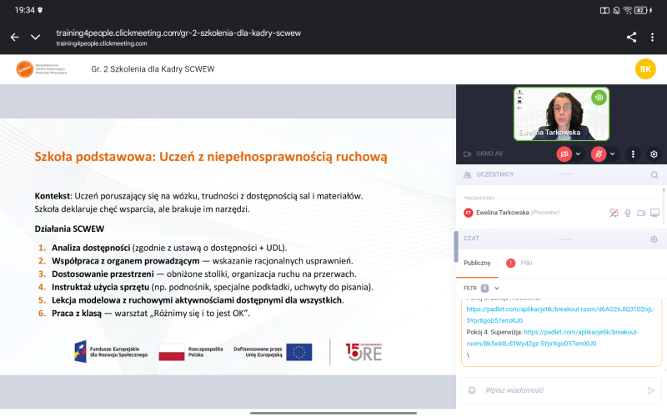667x417 pixels.
Task: Switch to the Pliki tab
Action: click(x=525, y=263)
